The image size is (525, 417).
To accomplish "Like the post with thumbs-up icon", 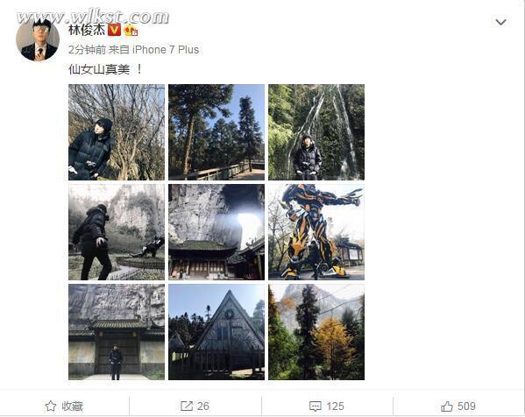I will click(447, 406).
